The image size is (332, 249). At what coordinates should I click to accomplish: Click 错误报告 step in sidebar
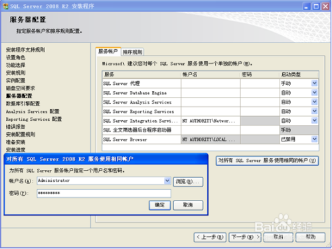(15, 127)
